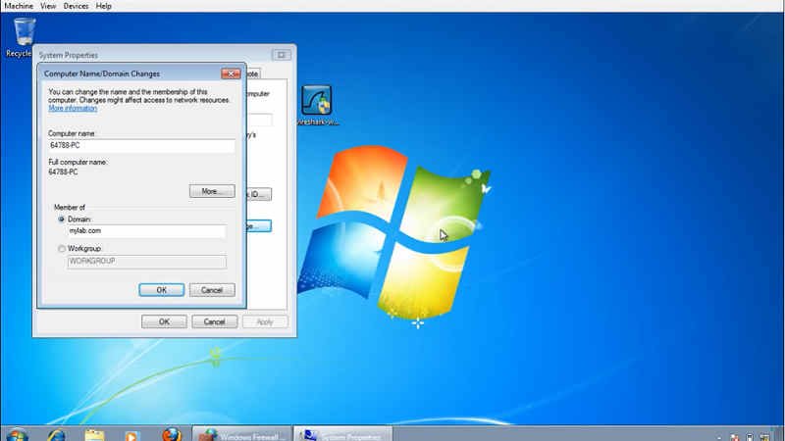Click the greyed-out Apply button in System Properties
The width and height of the screenshot is (785, 441).
pyautogui.click(x=265, y=321)
